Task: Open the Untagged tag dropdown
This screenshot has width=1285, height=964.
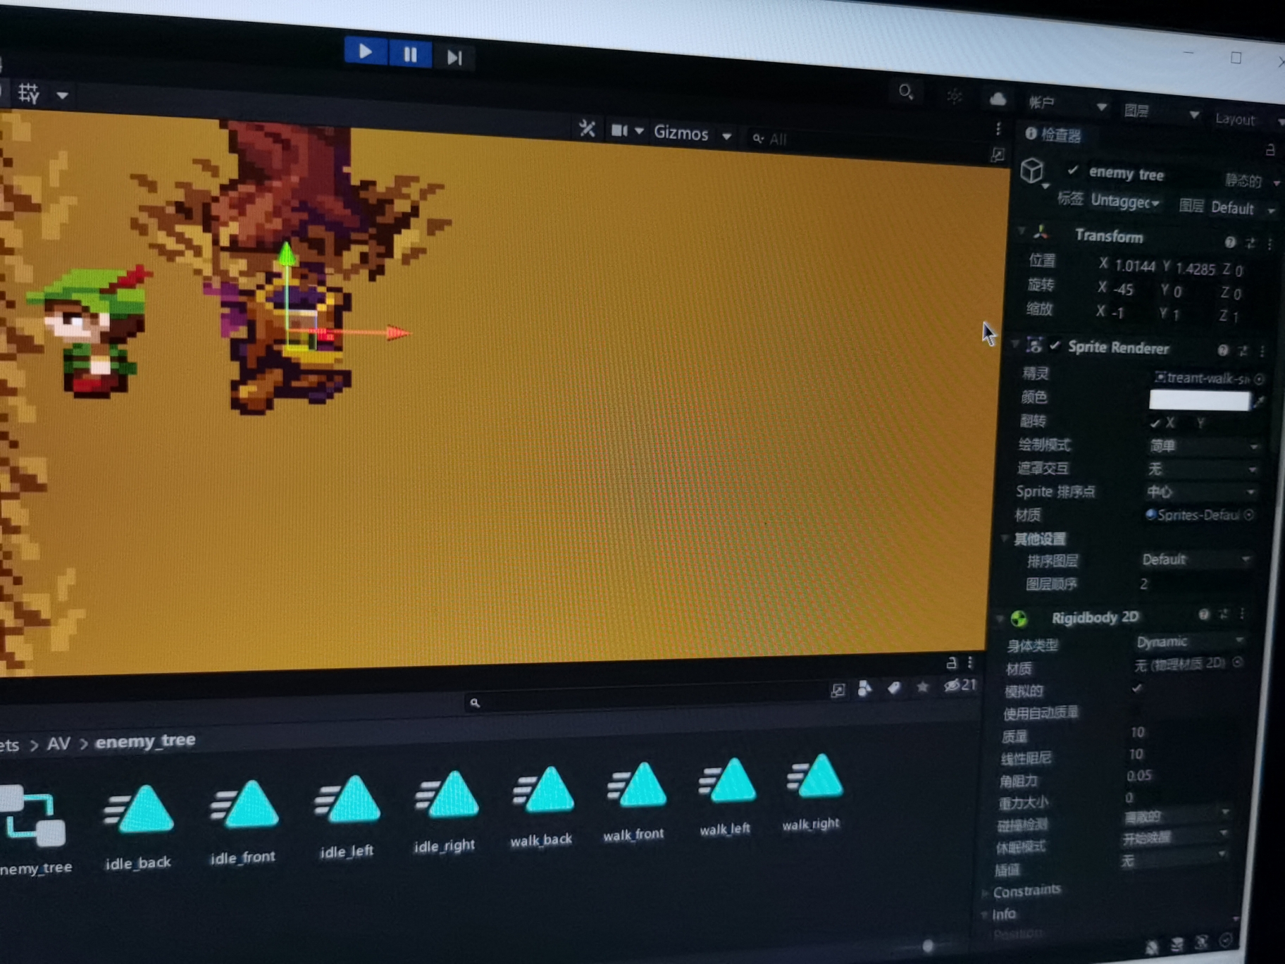Action: [x=1125, y=202]
